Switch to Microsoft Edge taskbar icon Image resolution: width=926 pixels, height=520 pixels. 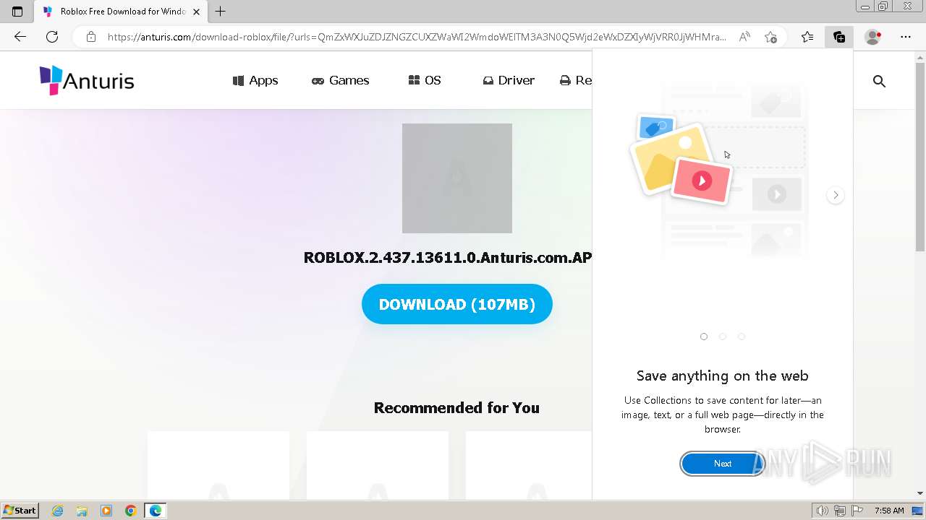[x=156, y=511]
